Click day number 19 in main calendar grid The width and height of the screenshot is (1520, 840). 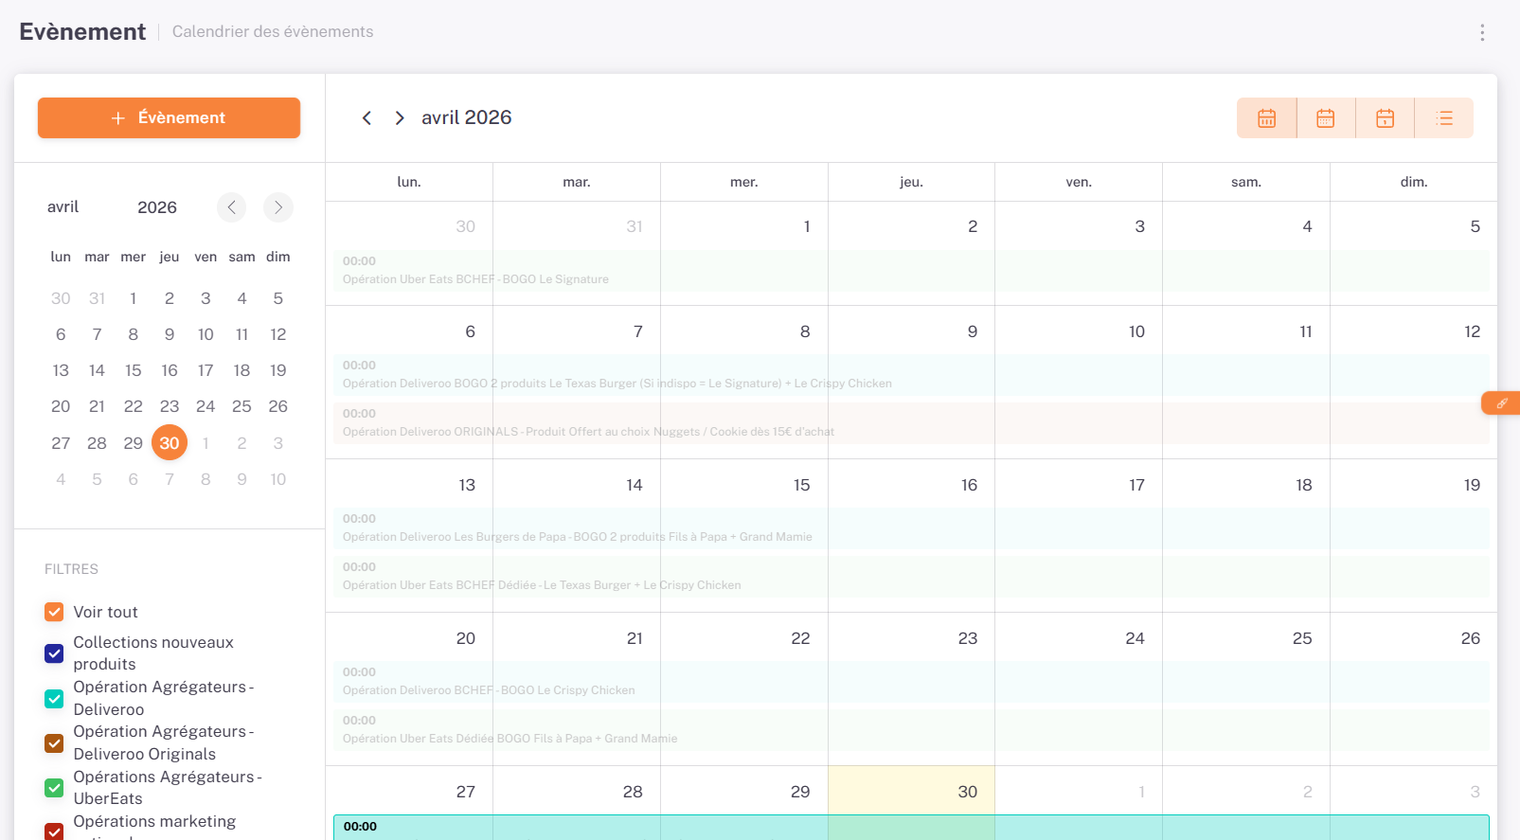pyautogui.click(x=1472, y=485)
